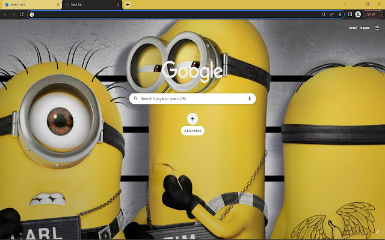This screenshot has width=385, height=240.
Task: Open the profile avatar menu
Action: [358, 14]
